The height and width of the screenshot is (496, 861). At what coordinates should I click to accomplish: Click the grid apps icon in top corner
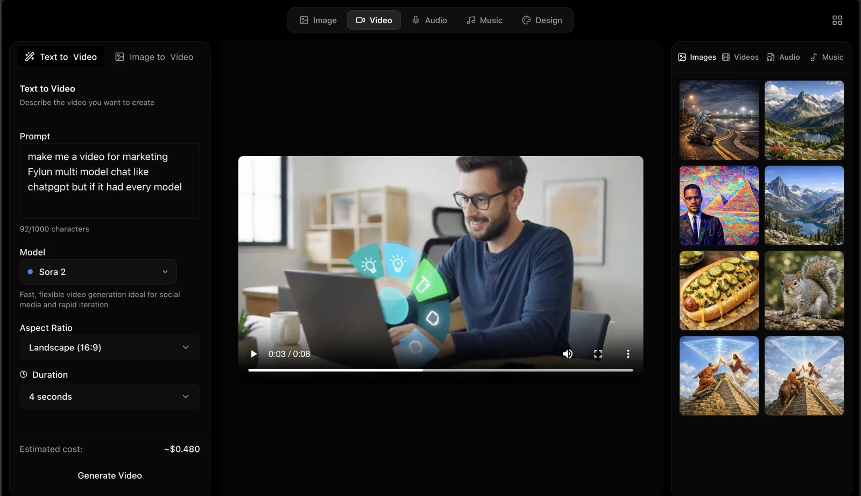point(837,20)
